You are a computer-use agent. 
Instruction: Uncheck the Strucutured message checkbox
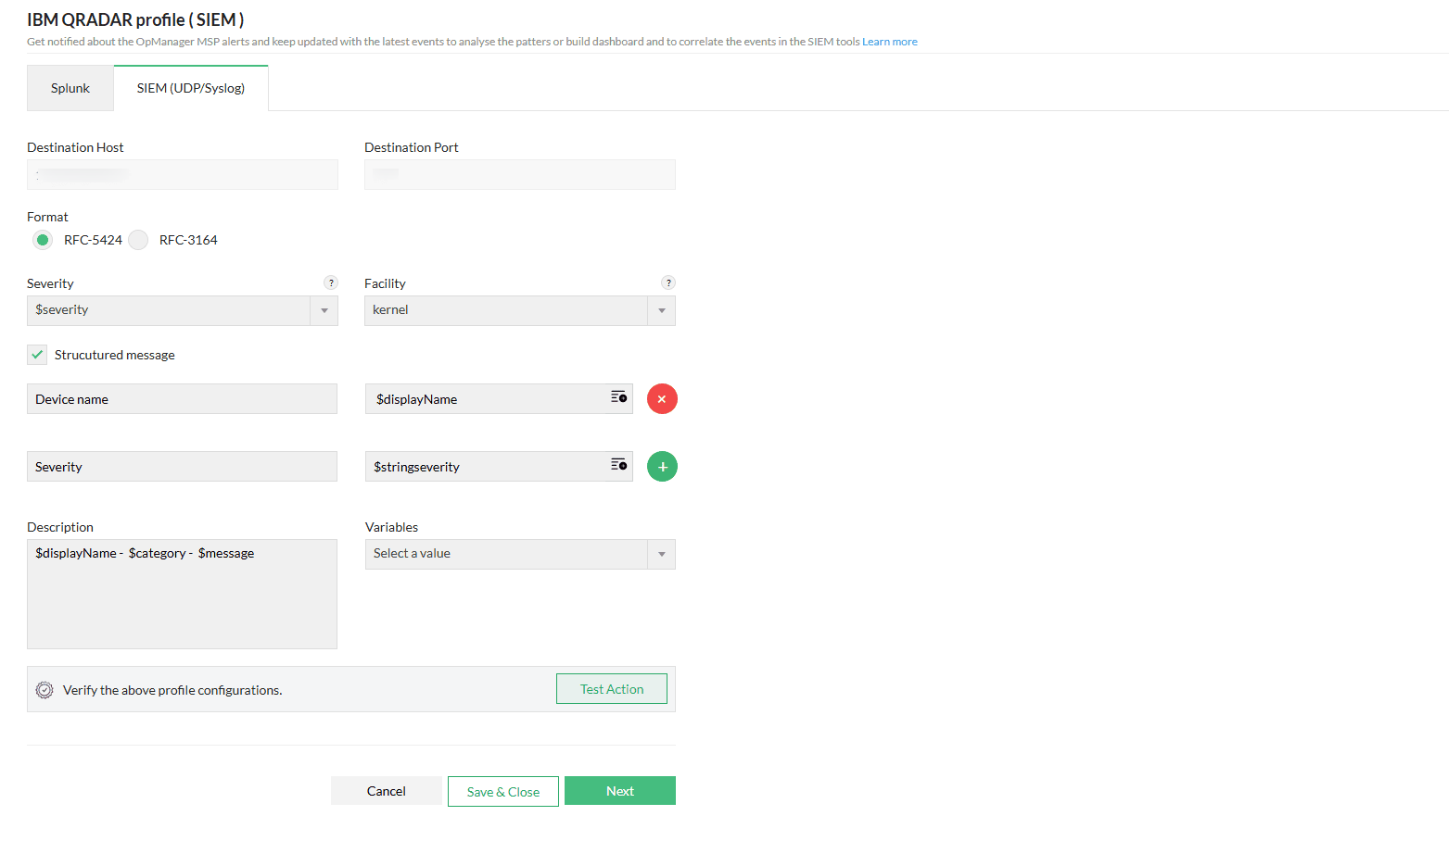point(36,354)
